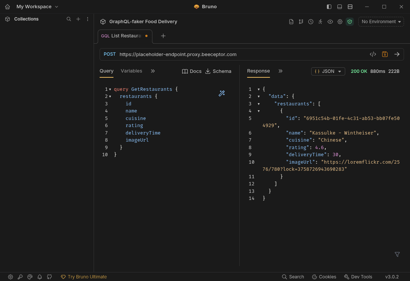Add a new collection with plus icon
Screen dimensions: 410x281
click(x=78, y=19)
